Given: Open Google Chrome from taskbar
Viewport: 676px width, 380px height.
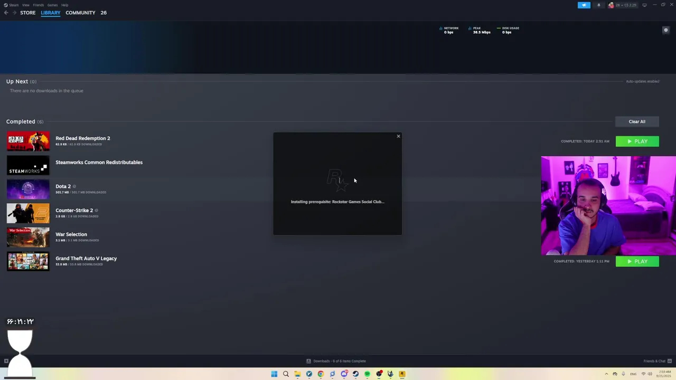Looking at the screenshot, I should coord(321,374).
